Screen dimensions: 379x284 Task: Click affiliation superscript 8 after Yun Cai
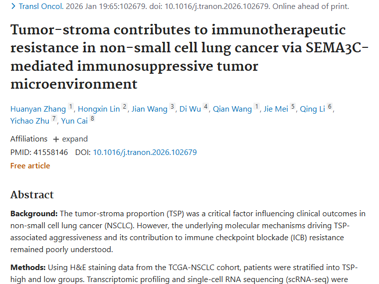tap(92, 118)
